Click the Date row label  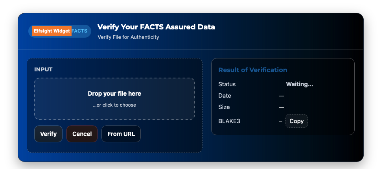(225, 96)
